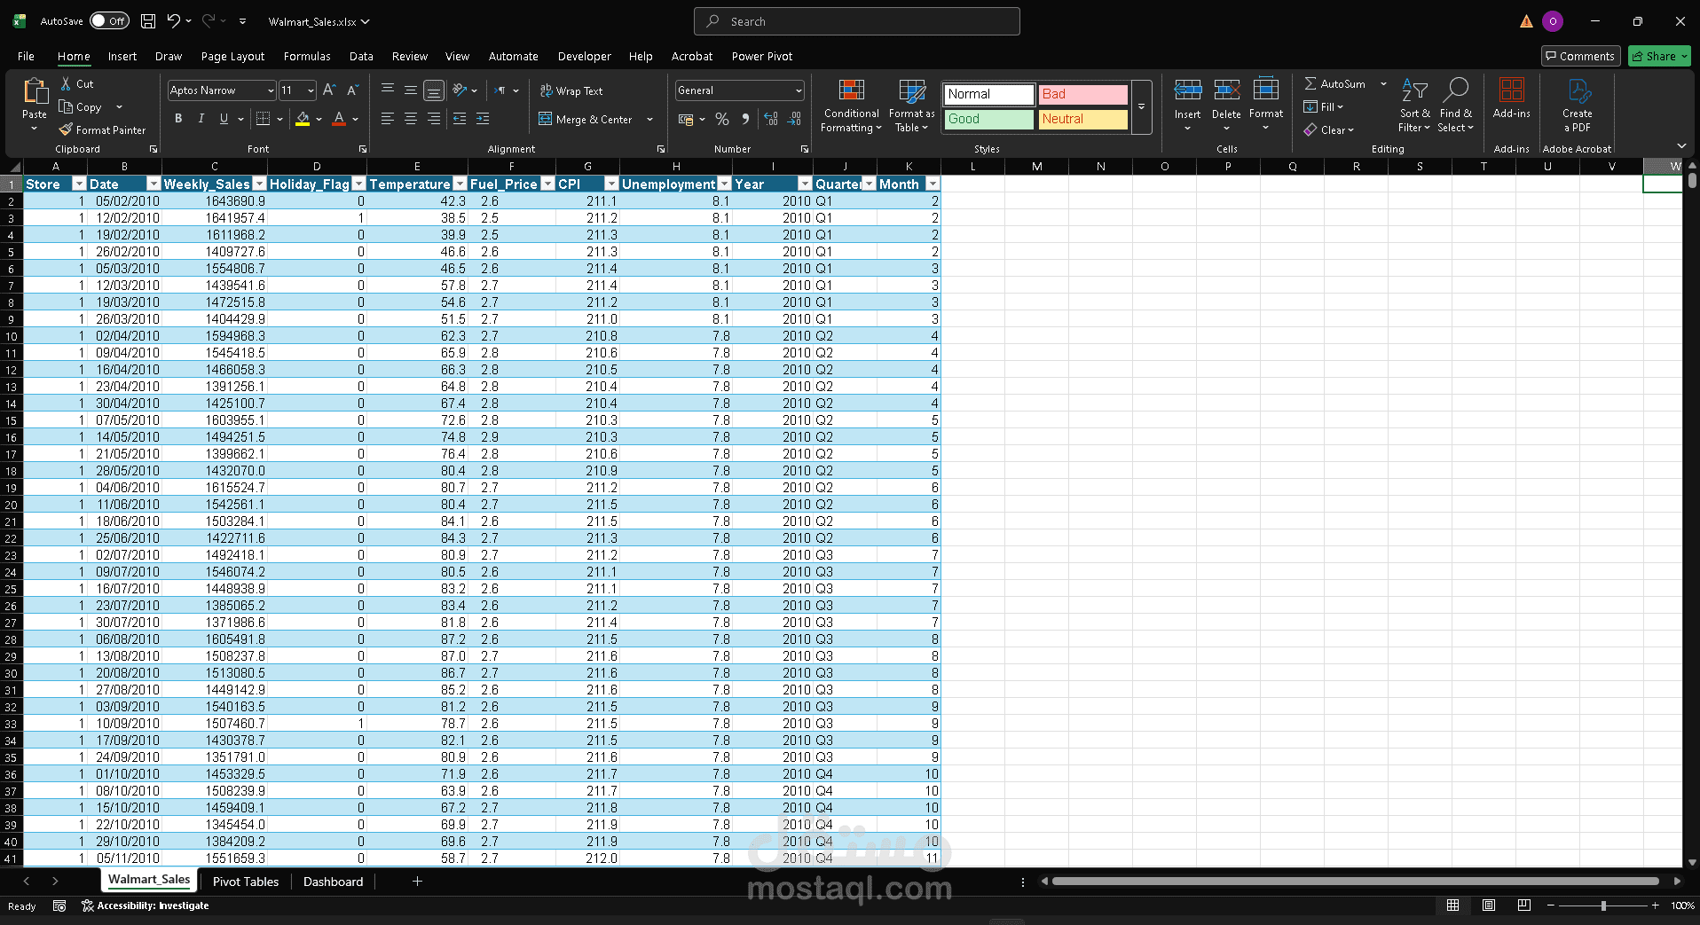Screen dimensions: 1700x925
Task: Click the Increase Indent icon
Action: pyautogui.click(x=483, y=119)
